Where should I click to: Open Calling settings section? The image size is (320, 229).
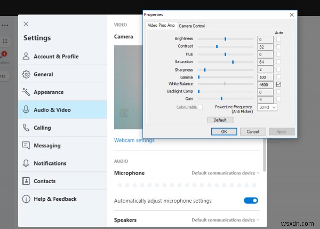click(x=62, y=128)
